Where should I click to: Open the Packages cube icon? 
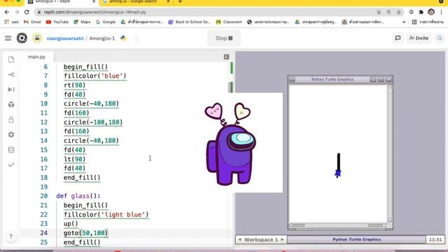click(11, 104)
